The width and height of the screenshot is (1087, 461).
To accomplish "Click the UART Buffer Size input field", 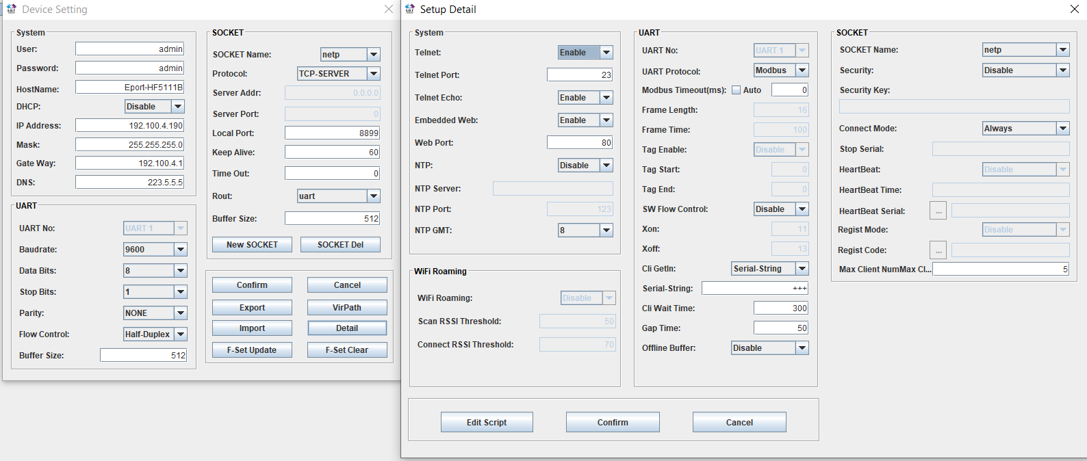I will pos(144,356).
